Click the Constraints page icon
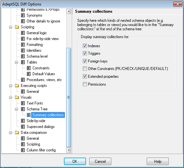This screenshot has width=184, height=168. (29, 68)
